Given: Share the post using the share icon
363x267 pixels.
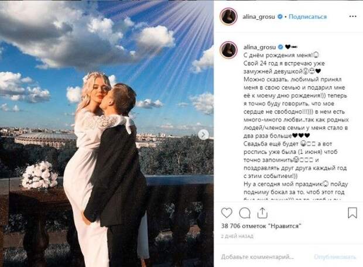Looking at the screenshot, I should [x=262, y=213].
